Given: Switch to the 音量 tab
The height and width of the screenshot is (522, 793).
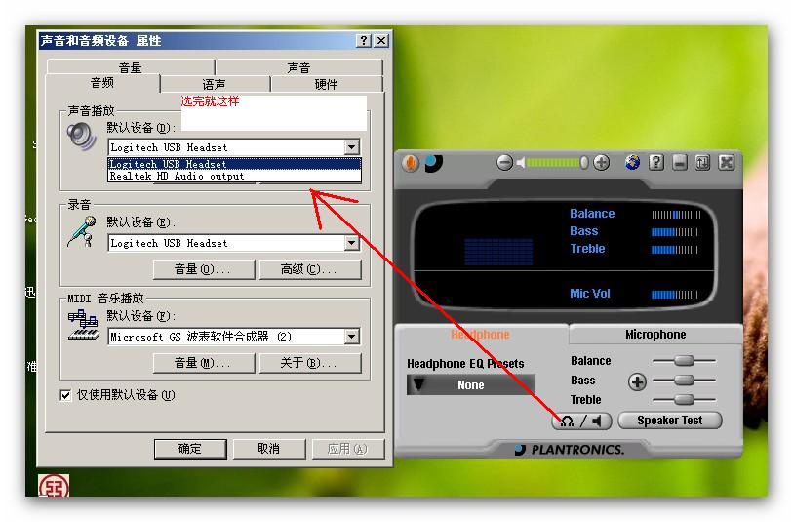Looking at the screenshot, I should [x=131, y=67].
